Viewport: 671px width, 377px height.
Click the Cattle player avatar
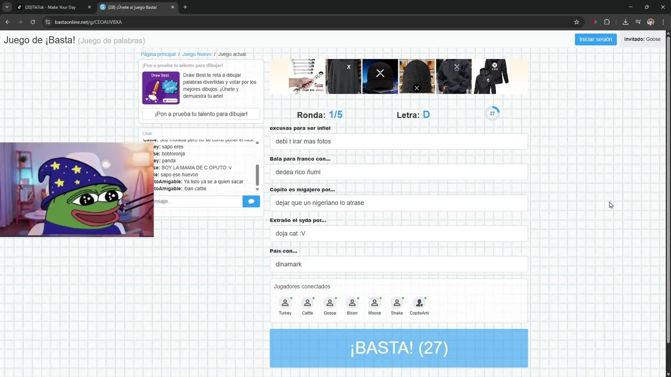[307, 303]
